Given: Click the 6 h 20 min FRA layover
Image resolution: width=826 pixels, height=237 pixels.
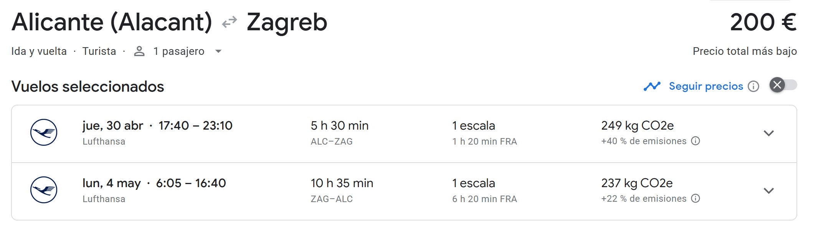Looking at the screenshot, I should (x=484, y=199).
